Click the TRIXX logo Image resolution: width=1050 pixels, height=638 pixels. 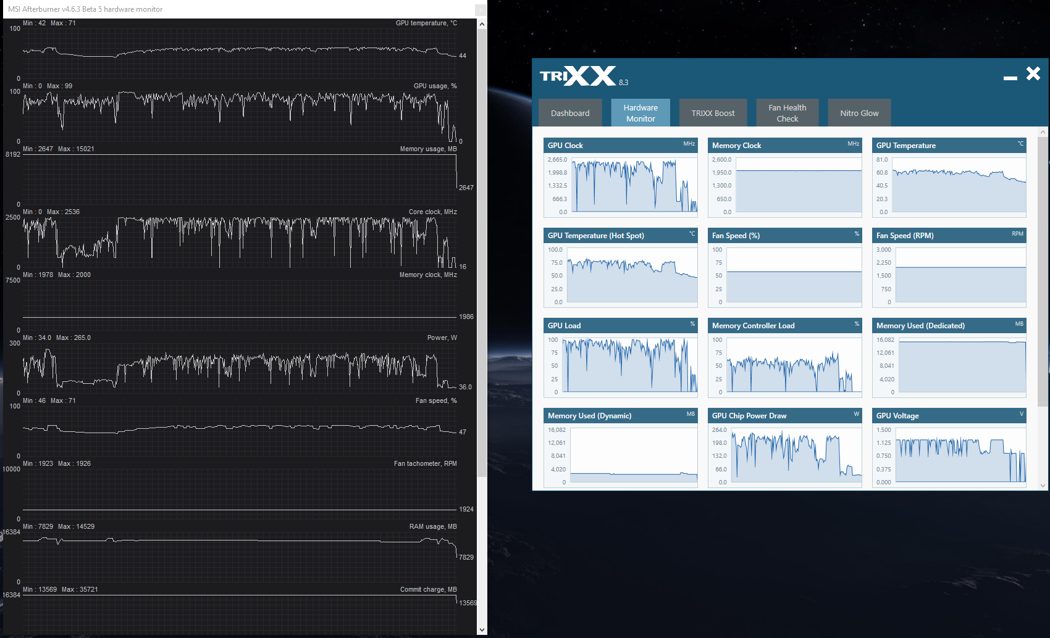tap(578, 76)
